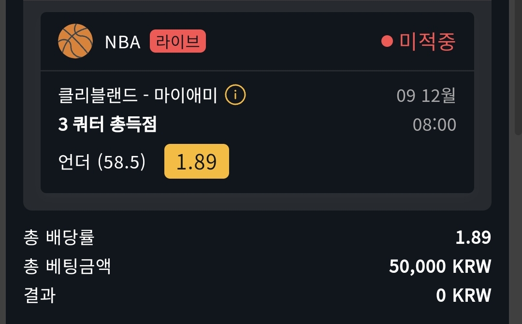Click the red 미적중 status dot
This screenshot has height=324, width=522.
(387, 41)
